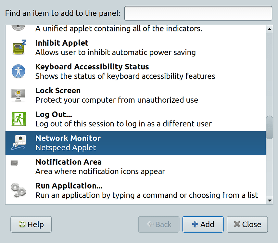
Task: Click the Keyboard Accessibility Status icon
Action: point(18,71)
